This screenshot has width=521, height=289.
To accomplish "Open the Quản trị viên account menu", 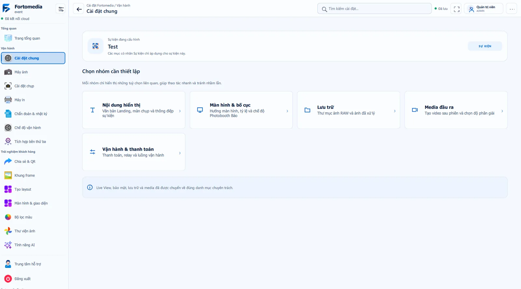I will point(484,9).
